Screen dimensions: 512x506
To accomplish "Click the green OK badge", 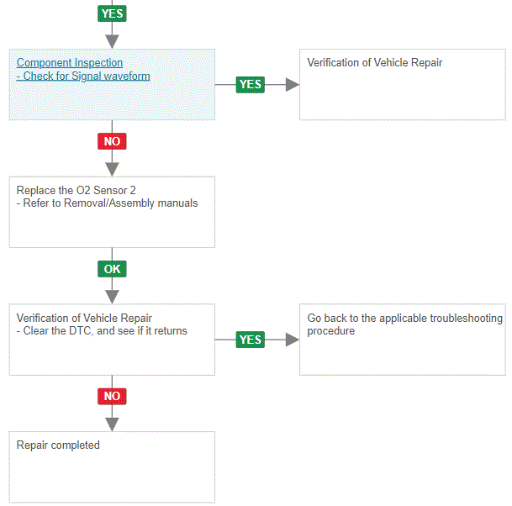I will (x=112, y=269).
